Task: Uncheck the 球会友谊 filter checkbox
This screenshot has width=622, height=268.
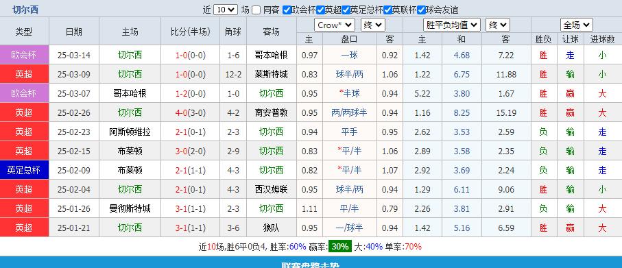Action: click(x=421, y=10)
